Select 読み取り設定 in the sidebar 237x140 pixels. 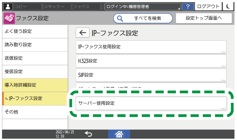point(35,45)
